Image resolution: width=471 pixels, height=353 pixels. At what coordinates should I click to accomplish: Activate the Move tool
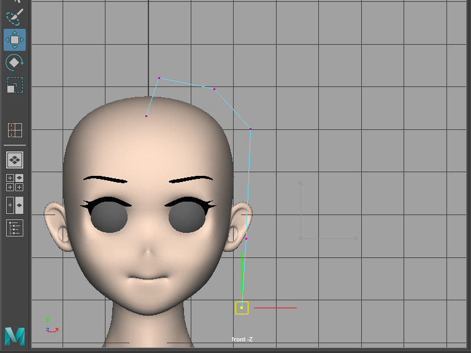15,40
